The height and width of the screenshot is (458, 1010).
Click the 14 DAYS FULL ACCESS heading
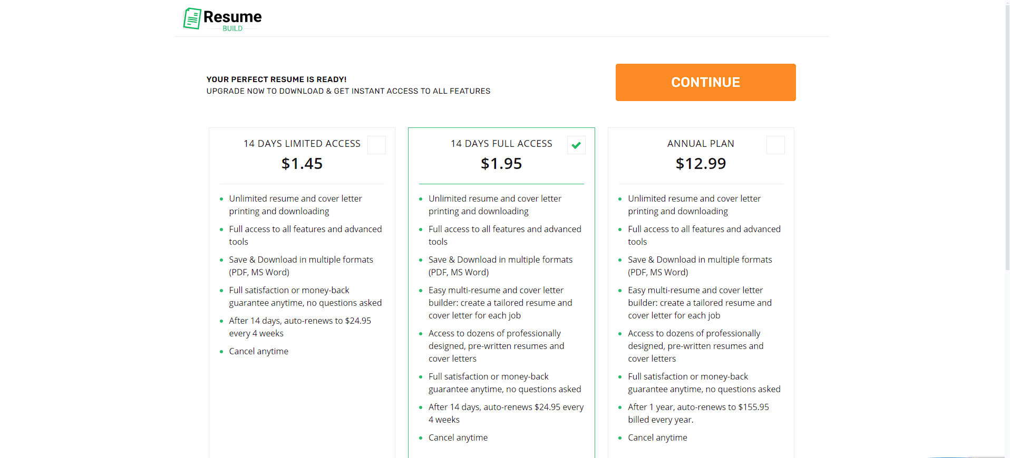(501, 144)
